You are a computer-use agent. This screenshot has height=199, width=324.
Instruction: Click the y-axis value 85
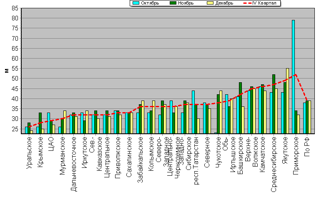point(15,8)
